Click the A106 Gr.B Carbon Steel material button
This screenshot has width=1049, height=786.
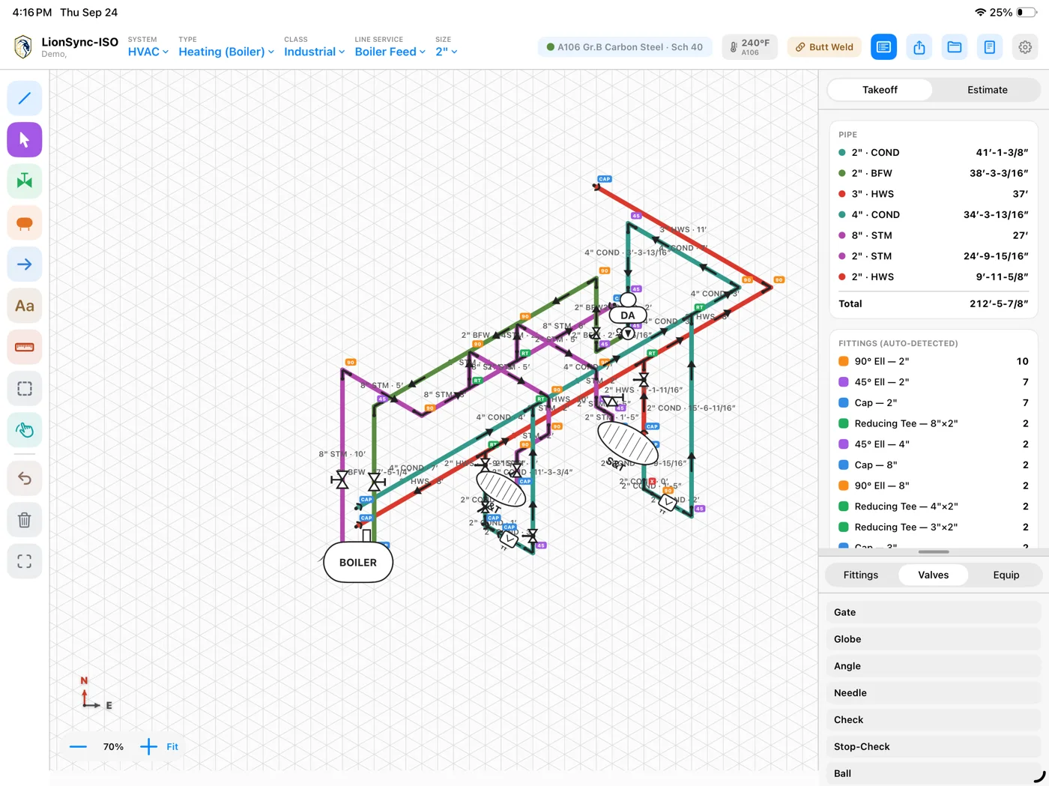(x=625, y=47)
